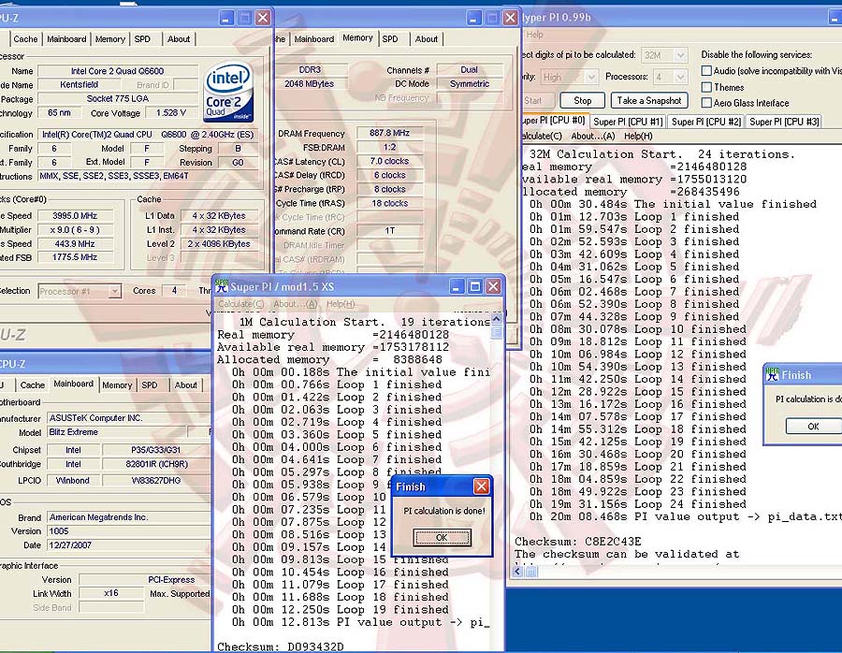The width and height of the screenshot is (842, 653).
Task: Open About tab in bottom CPU-Z window
Action: point(186,385)
